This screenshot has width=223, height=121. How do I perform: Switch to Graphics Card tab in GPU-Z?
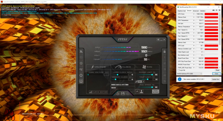[x=181, y=11]
